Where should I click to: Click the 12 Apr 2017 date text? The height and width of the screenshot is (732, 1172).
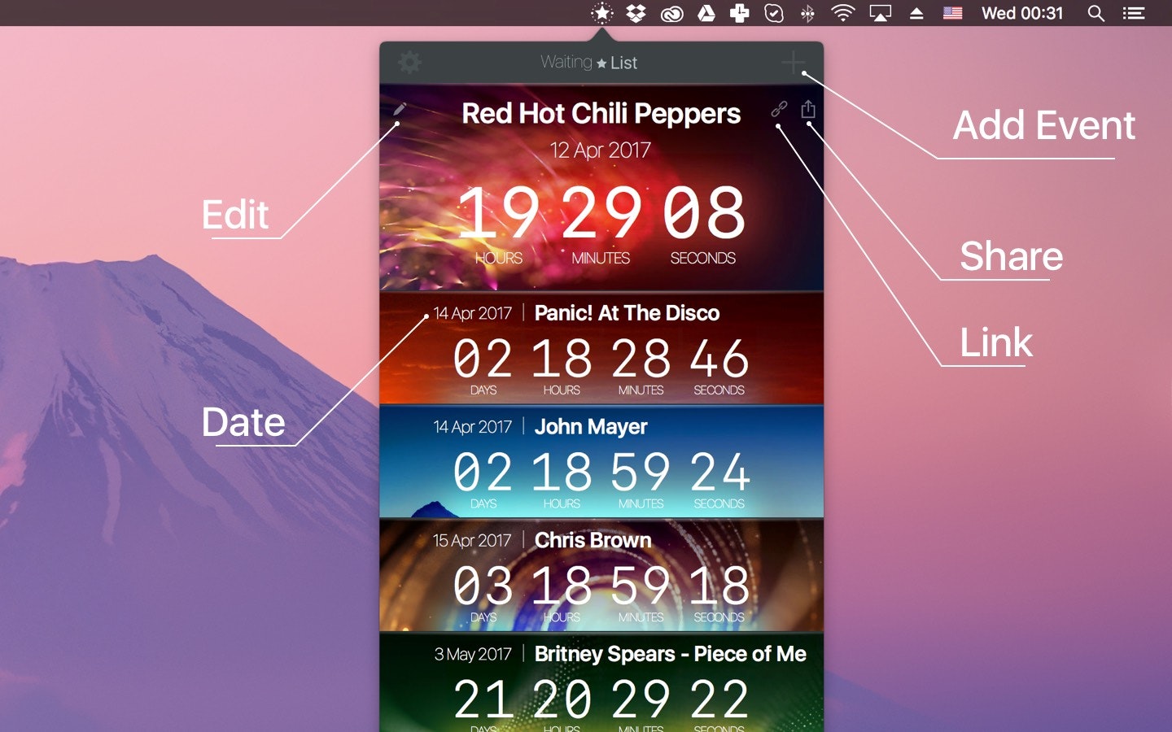click(x=601, y=150)
